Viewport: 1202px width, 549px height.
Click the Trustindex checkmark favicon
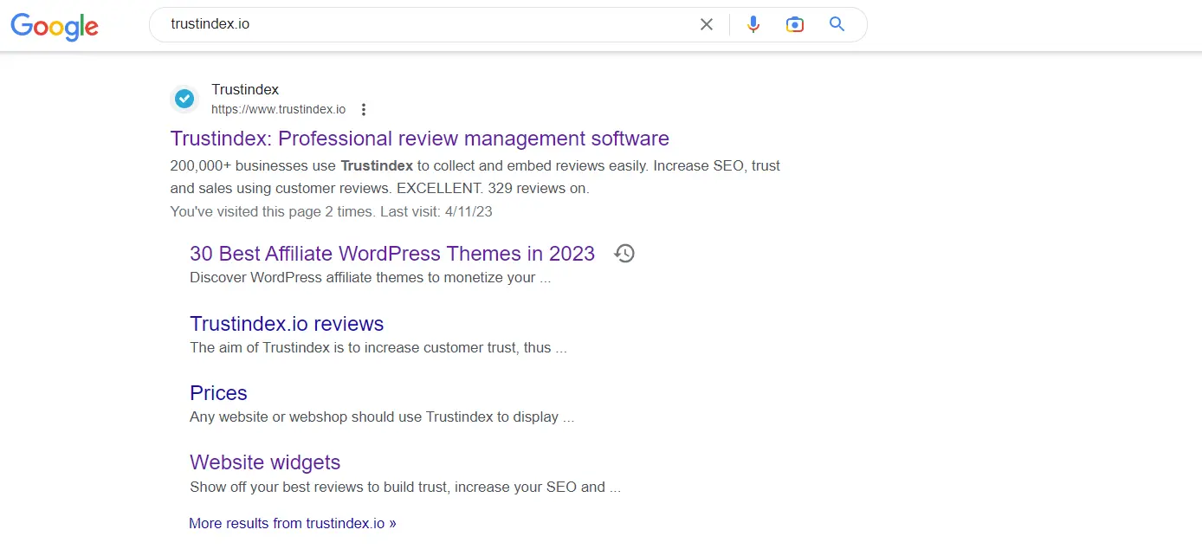[184, 99]
